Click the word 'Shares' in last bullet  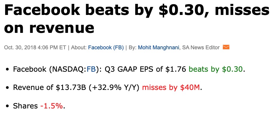click(x=25, y=106)
